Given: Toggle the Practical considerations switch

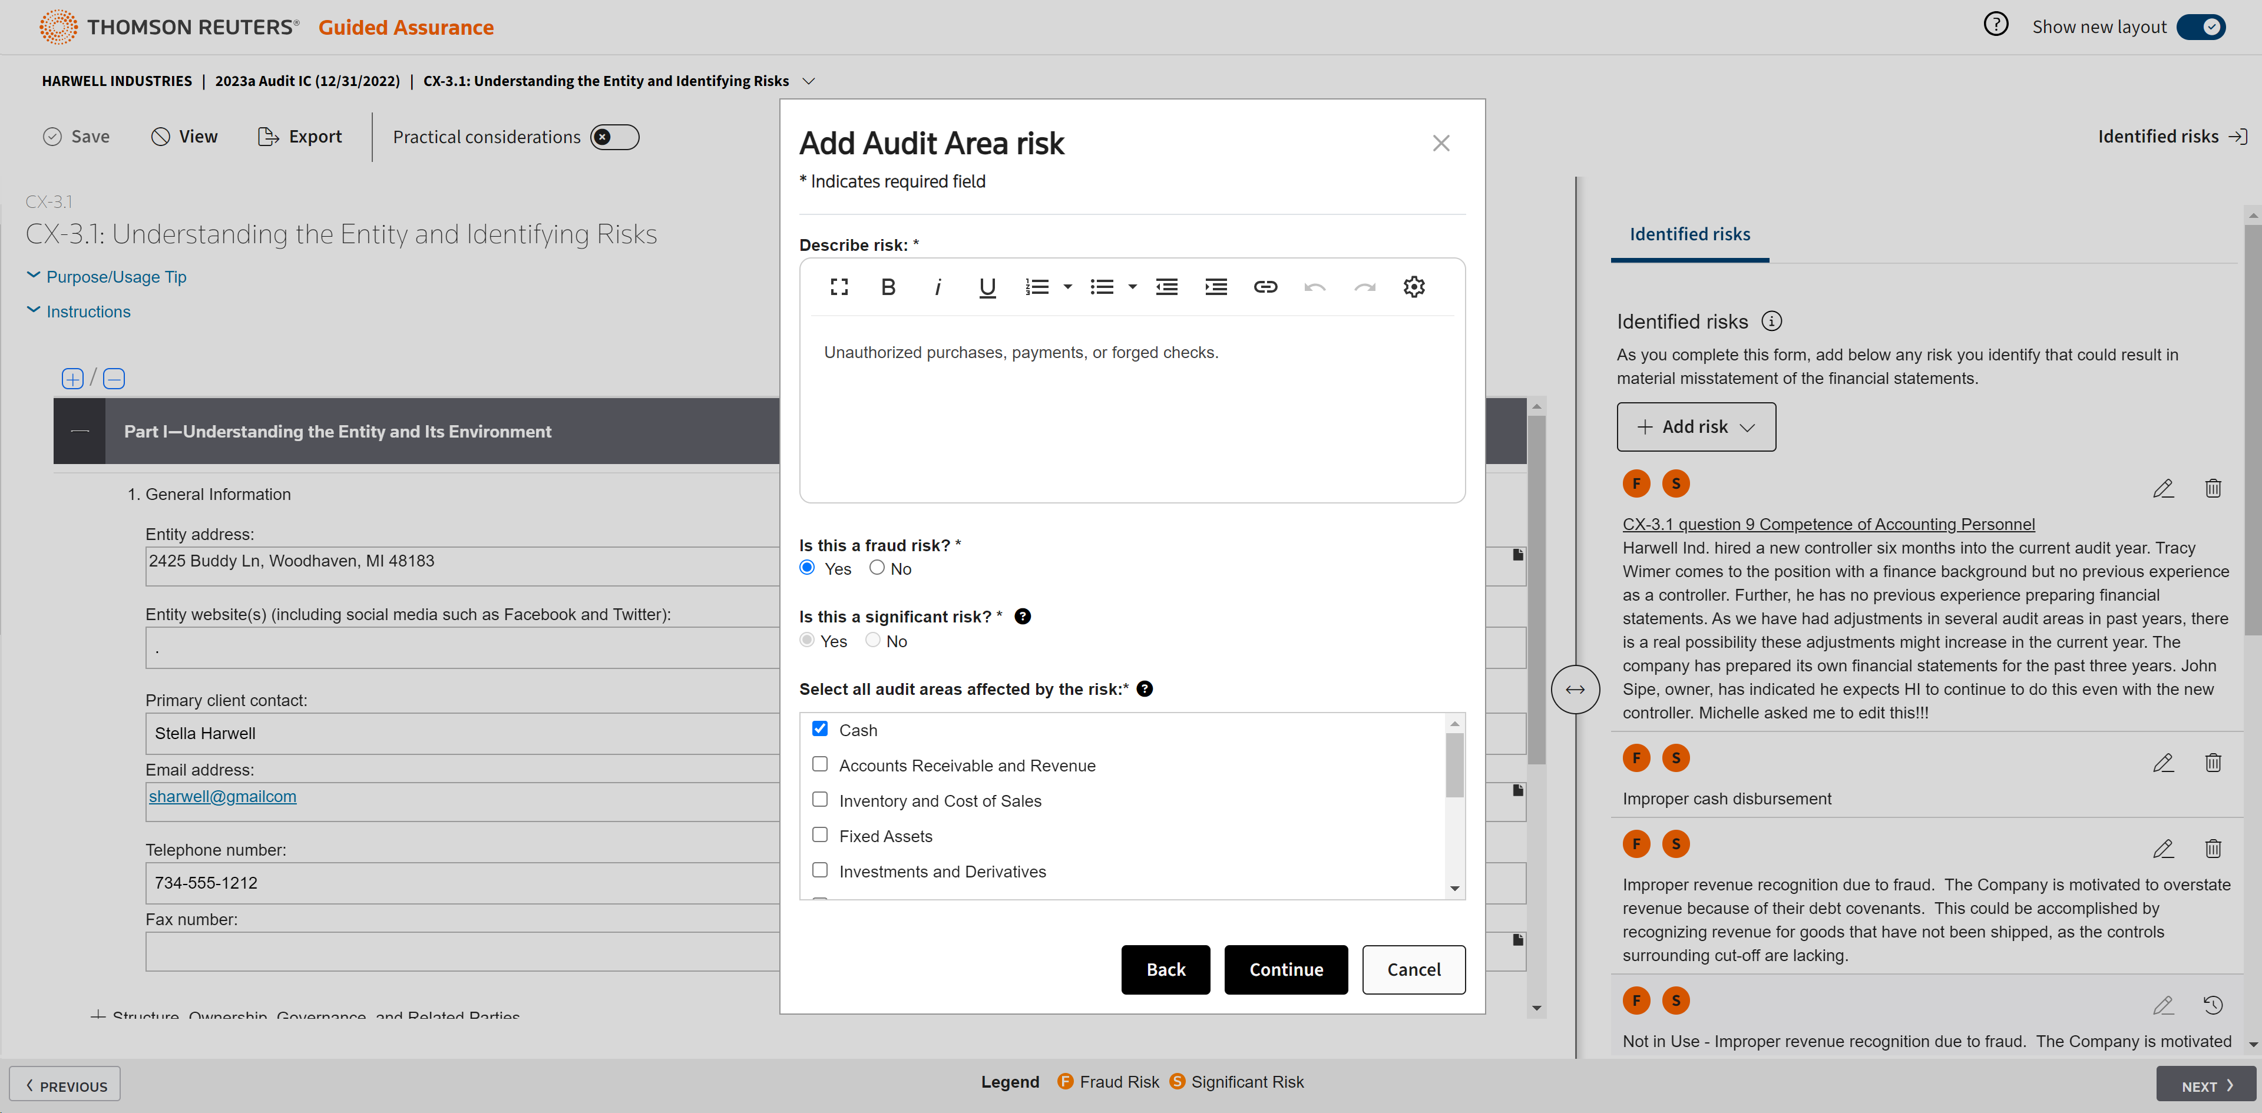Looking at the screenshot, I should (614, 137).
